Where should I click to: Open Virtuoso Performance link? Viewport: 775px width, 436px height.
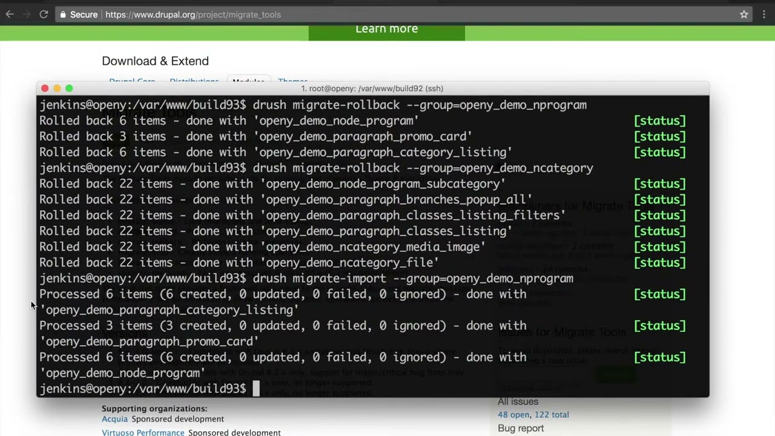[x=143, y=432]
